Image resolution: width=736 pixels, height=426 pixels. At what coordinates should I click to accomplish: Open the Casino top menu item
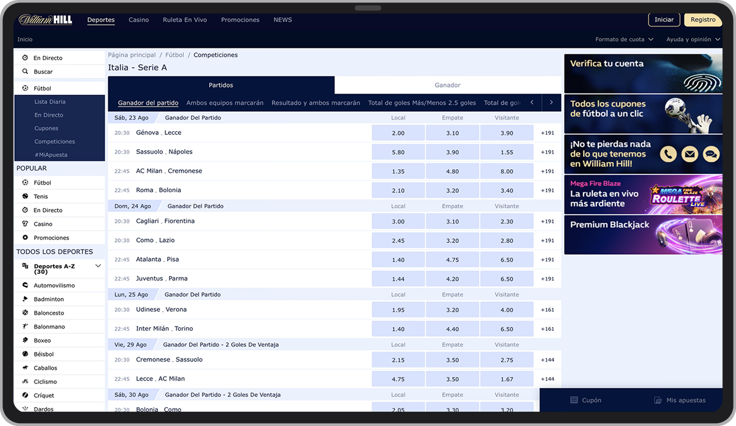(139, 20)
